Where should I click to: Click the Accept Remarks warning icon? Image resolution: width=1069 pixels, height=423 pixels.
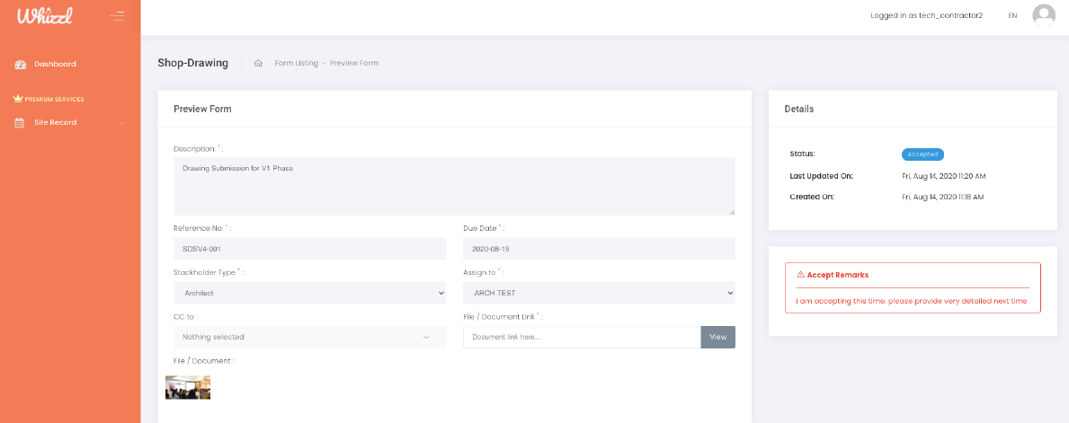(x=800, y=275)
